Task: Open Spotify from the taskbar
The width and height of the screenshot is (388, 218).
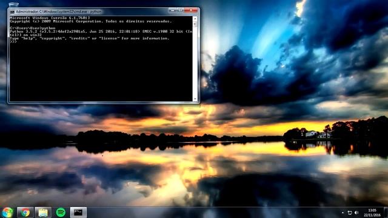Action: tap(61, 213)
